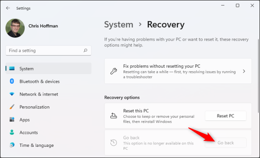Click the back arrow icon in Settings
The image size is (260, 158).
8,8
